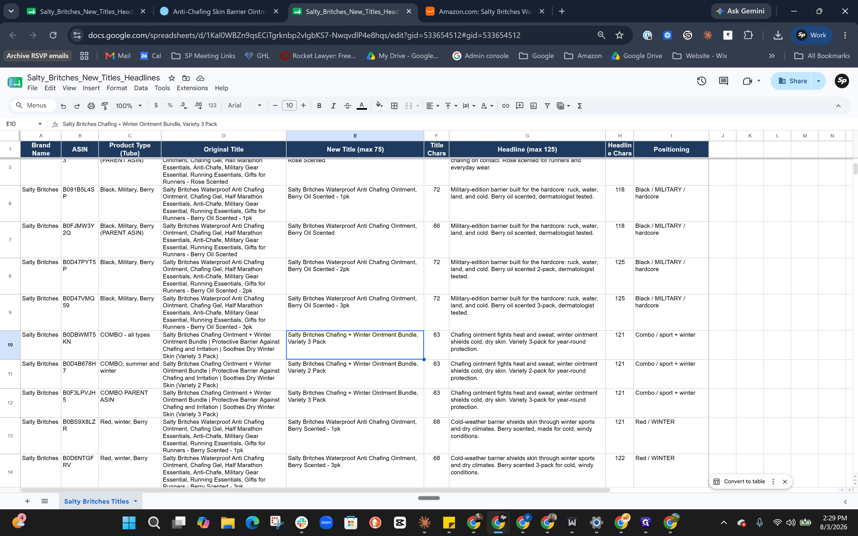858x536 pixels.
Task: Star the Salty_Britches document
Action: pyautogui.click(x=171, y=78)
